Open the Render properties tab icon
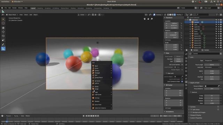Viewport: 223px width, 125px height. click(186, 58)
